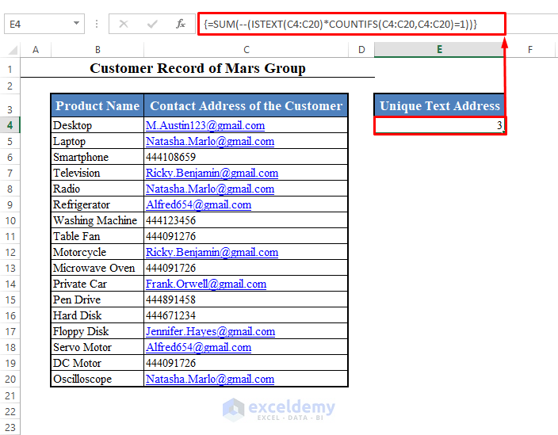Select the 'Pen Drive' product cell
558x435 pixels.
click(x=97, y=300)
